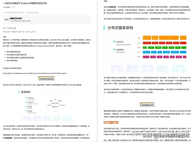Click the 分布式服务架构 slide heading
This screenshot has height=142, width=194.
[x=120, y=28]
